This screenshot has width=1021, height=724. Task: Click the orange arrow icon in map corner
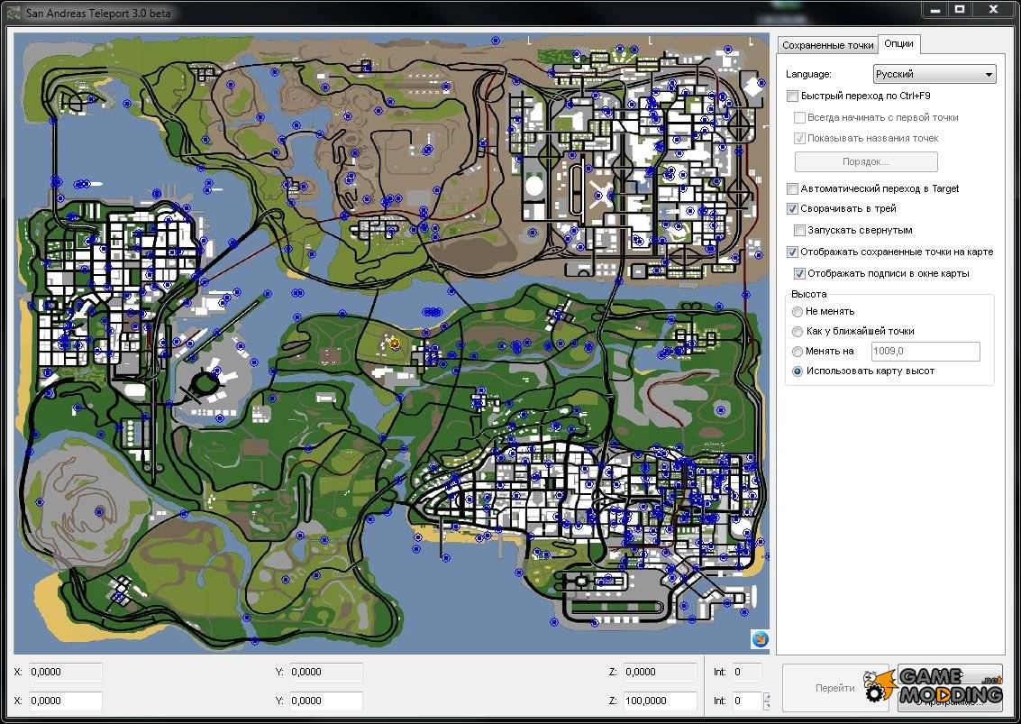(x=760, y=639)
